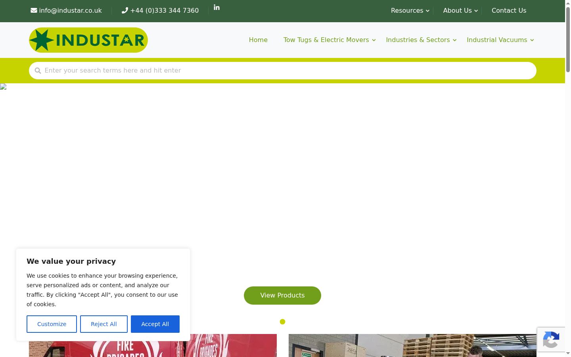Click the envelope email icon

(34, 11)
